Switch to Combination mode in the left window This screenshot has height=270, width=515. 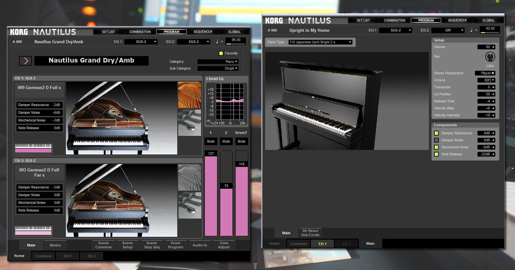click(x=140, y=32)
